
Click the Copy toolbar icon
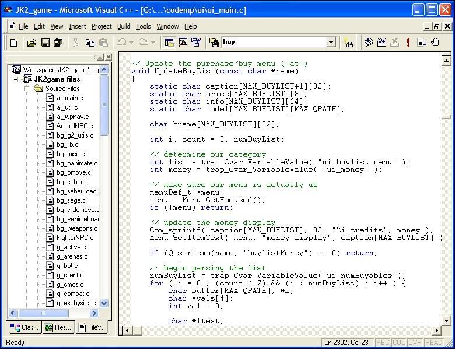pos(90,43)
